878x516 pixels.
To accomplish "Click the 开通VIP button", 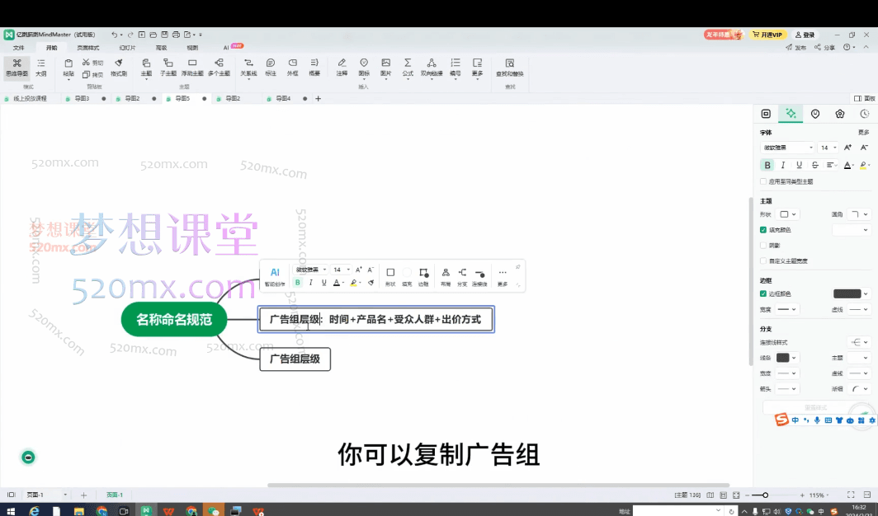I will click(x=767, y=35).
